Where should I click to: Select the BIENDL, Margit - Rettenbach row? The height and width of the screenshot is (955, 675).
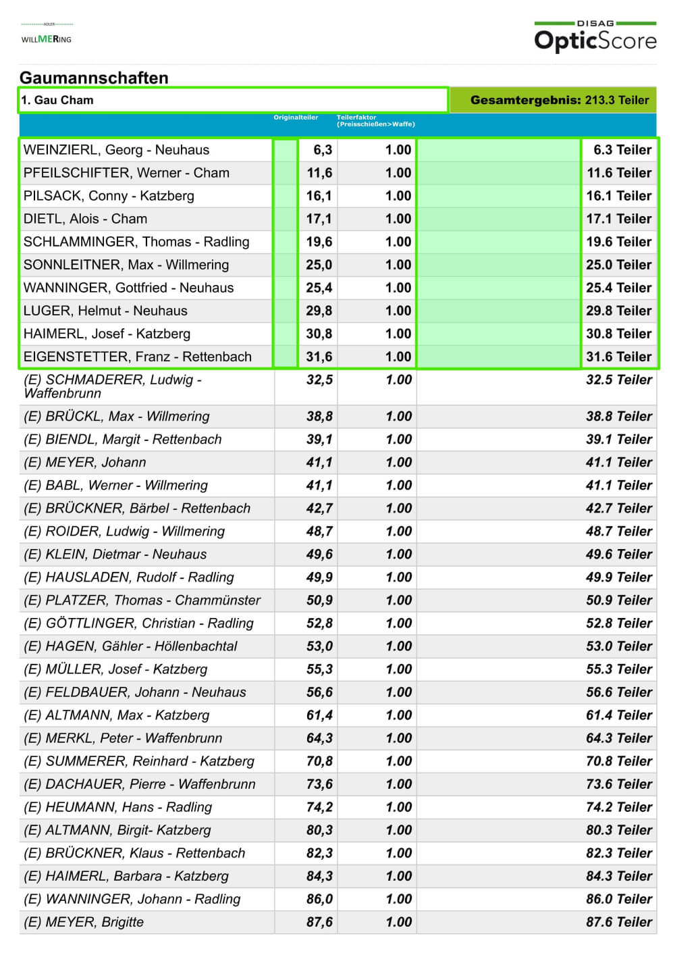pos(122,440)
